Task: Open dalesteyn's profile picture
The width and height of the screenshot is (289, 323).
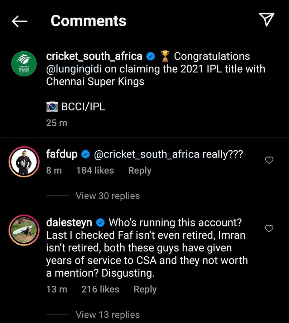Action: 24,230
